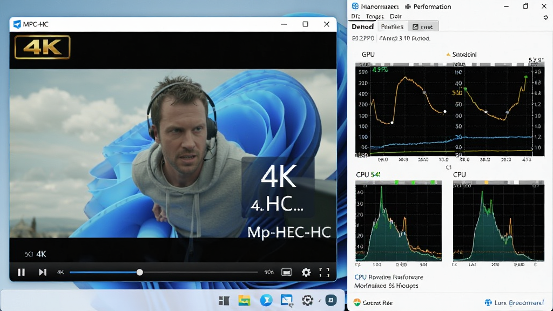Maximize the MPC-HC window
This screenshot has width=553, height=311.
pos(306,24)
